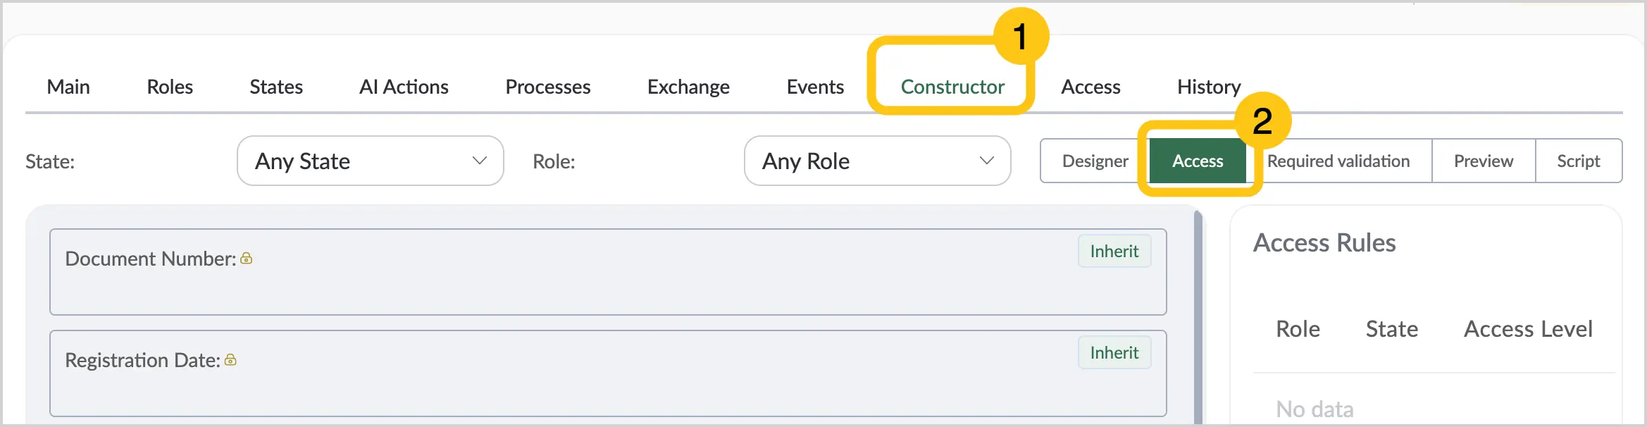Screen dimensions: 1647x427
Task: Toggle Inherit on Document Number field
Action: coord(1114,252)
